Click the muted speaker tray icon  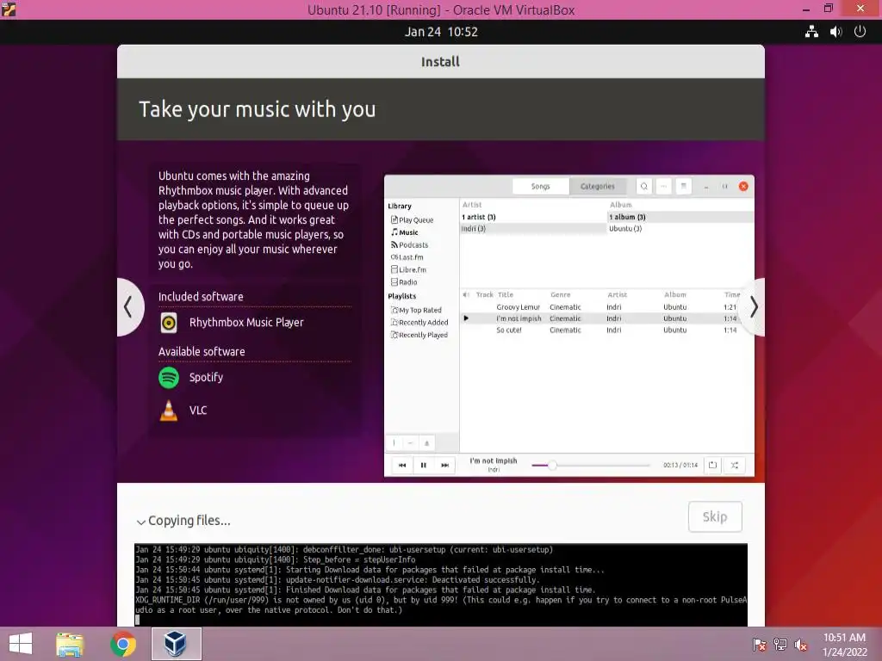pos(801,645)
